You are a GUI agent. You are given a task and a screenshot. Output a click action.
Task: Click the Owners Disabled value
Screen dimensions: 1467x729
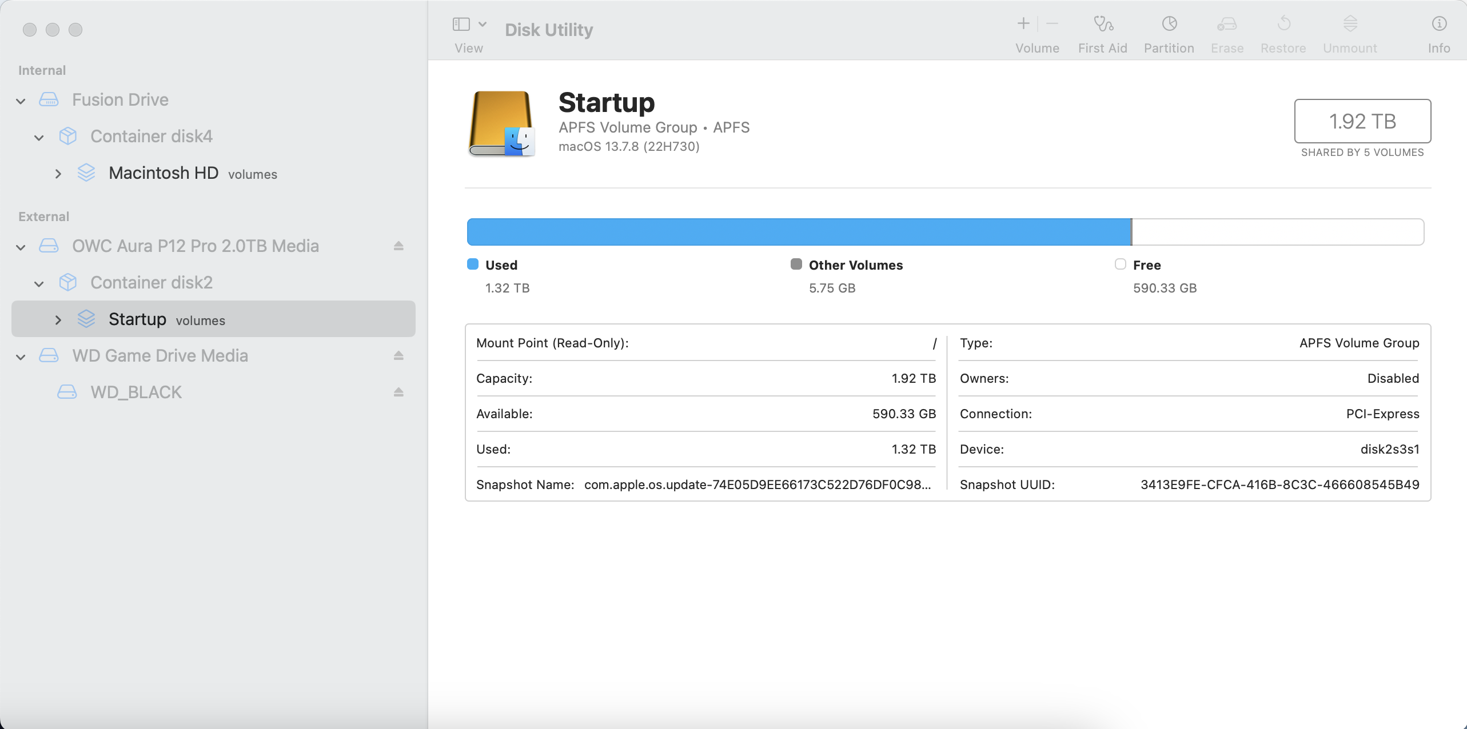1393,378
